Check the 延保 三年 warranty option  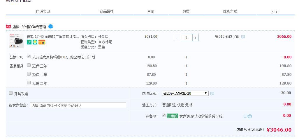coord(29,65)
